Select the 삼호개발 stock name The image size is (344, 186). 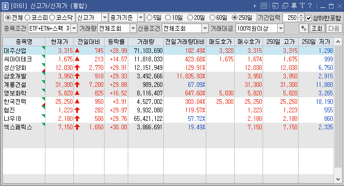click(15, 76)
